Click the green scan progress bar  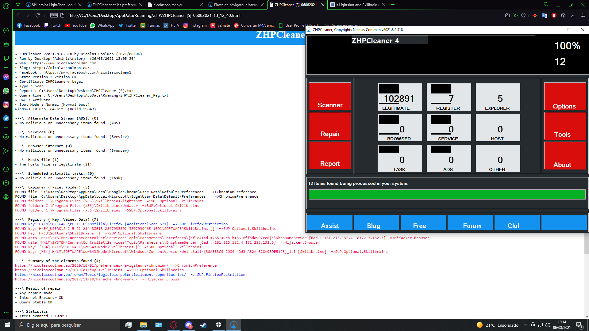pos(447,194)
